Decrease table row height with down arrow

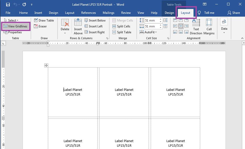click(160, 21)
